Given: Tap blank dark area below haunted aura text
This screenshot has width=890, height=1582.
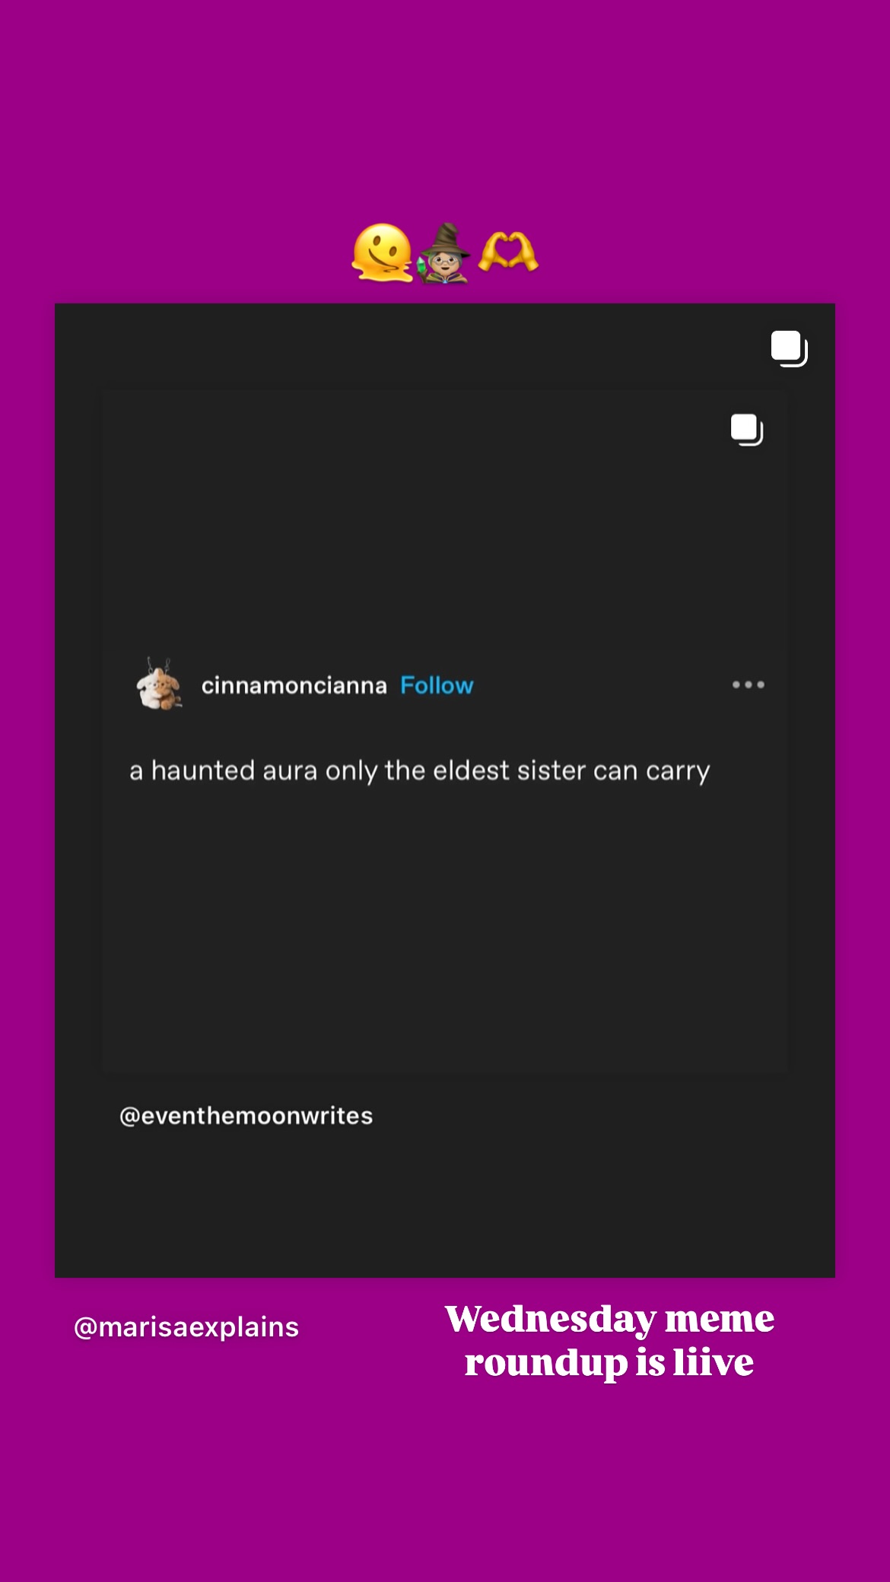Looking at the screenshot, I should pos(445,928).
